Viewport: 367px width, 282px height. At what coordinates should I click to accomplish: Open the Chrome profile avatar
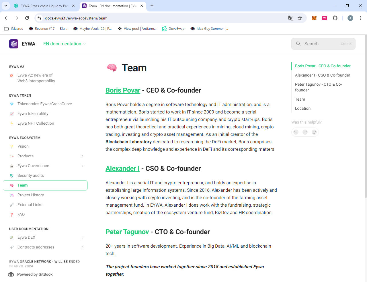point(350,18)
